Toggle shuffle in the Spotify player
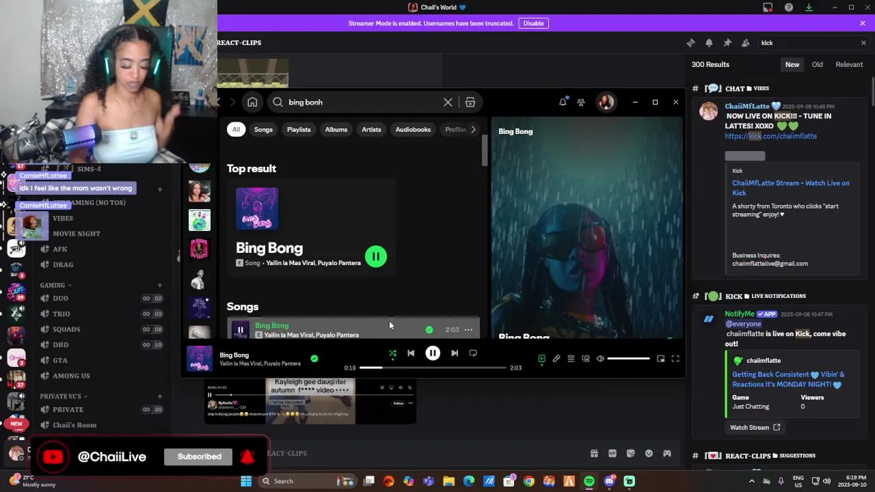 click(x=392, y=353)
